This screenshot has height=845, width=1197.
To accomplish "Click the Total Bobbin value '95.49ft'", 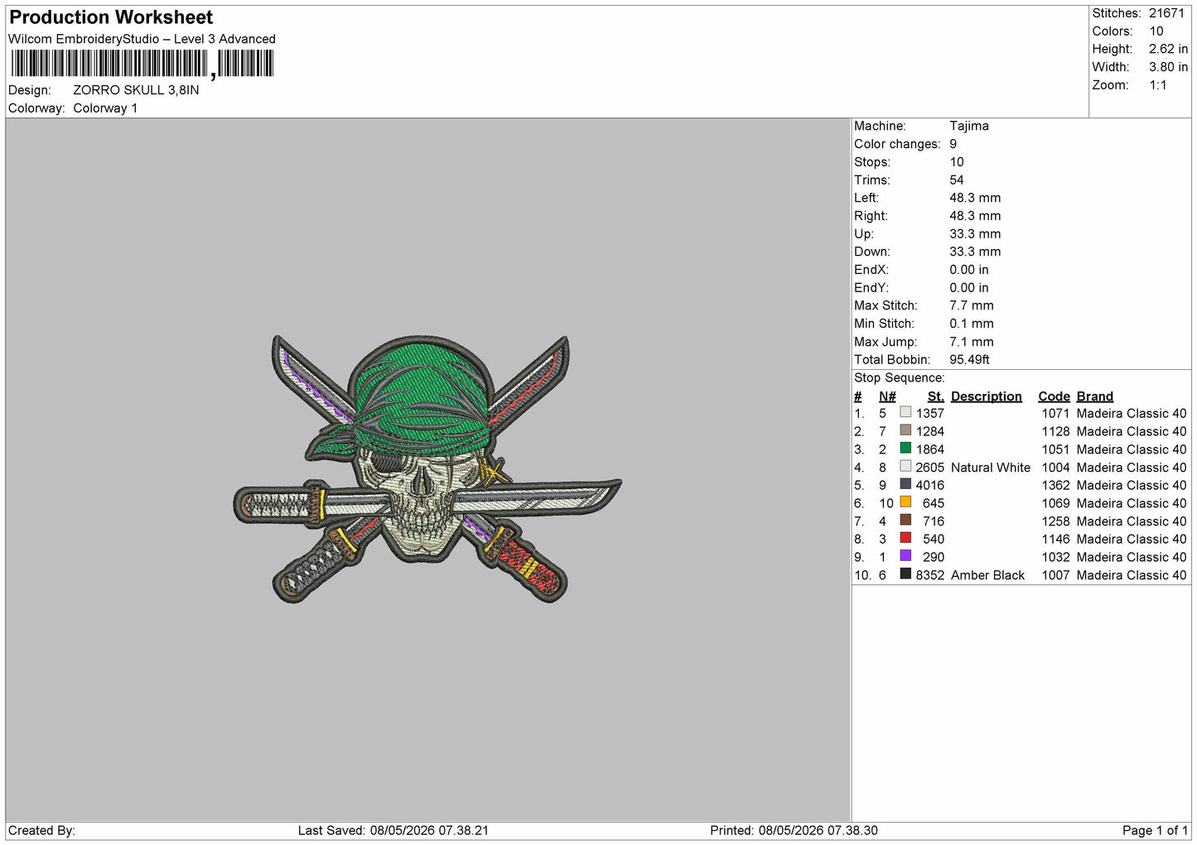I will 969,359.
